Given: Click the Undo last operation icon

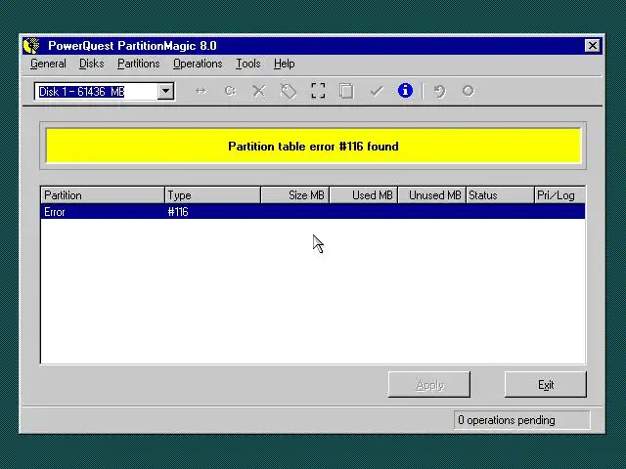Looking at the screenshot, I should click(439, 91).
